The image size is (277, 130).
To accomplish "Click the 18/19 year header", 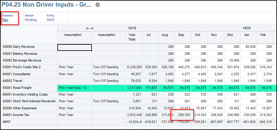I will tap(134, 28).
